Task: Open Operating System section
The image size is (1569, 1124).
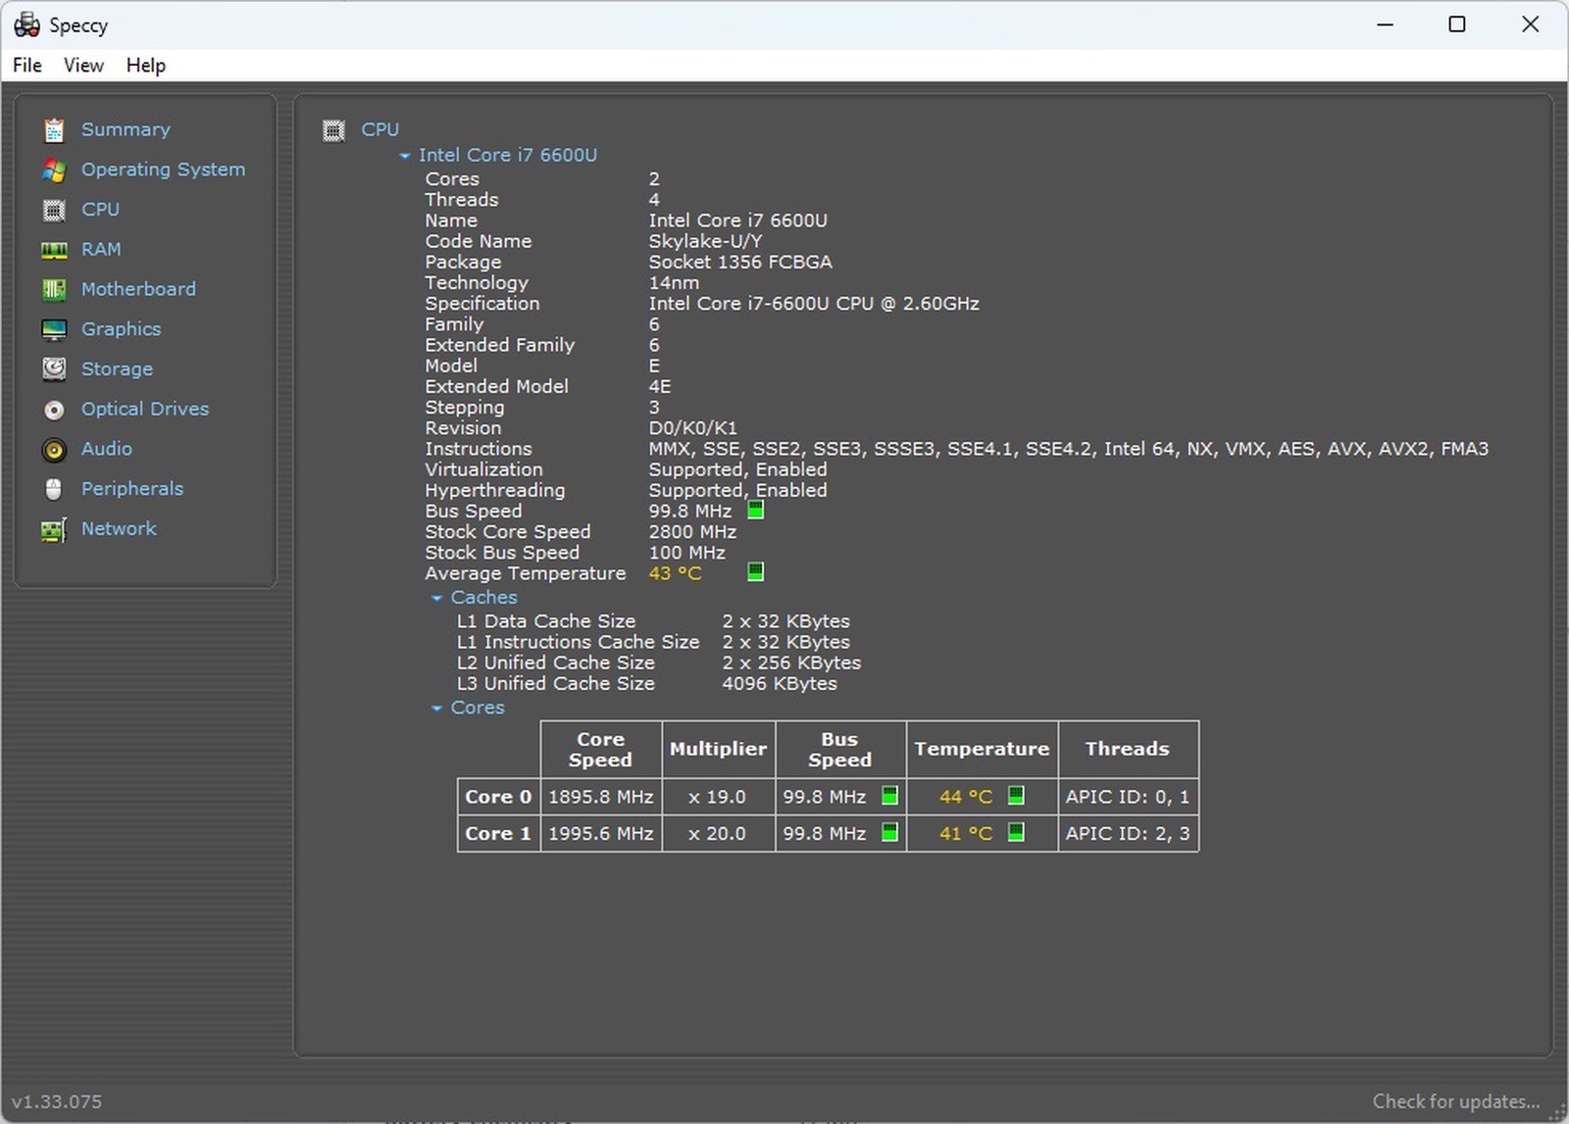Action: [163, 170]
